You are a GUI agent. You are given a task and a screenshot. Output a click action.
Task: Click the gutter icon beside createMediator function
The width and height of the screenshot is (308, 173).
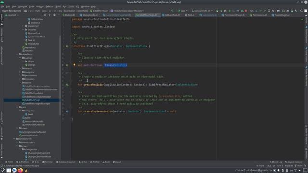coord(67,85)
